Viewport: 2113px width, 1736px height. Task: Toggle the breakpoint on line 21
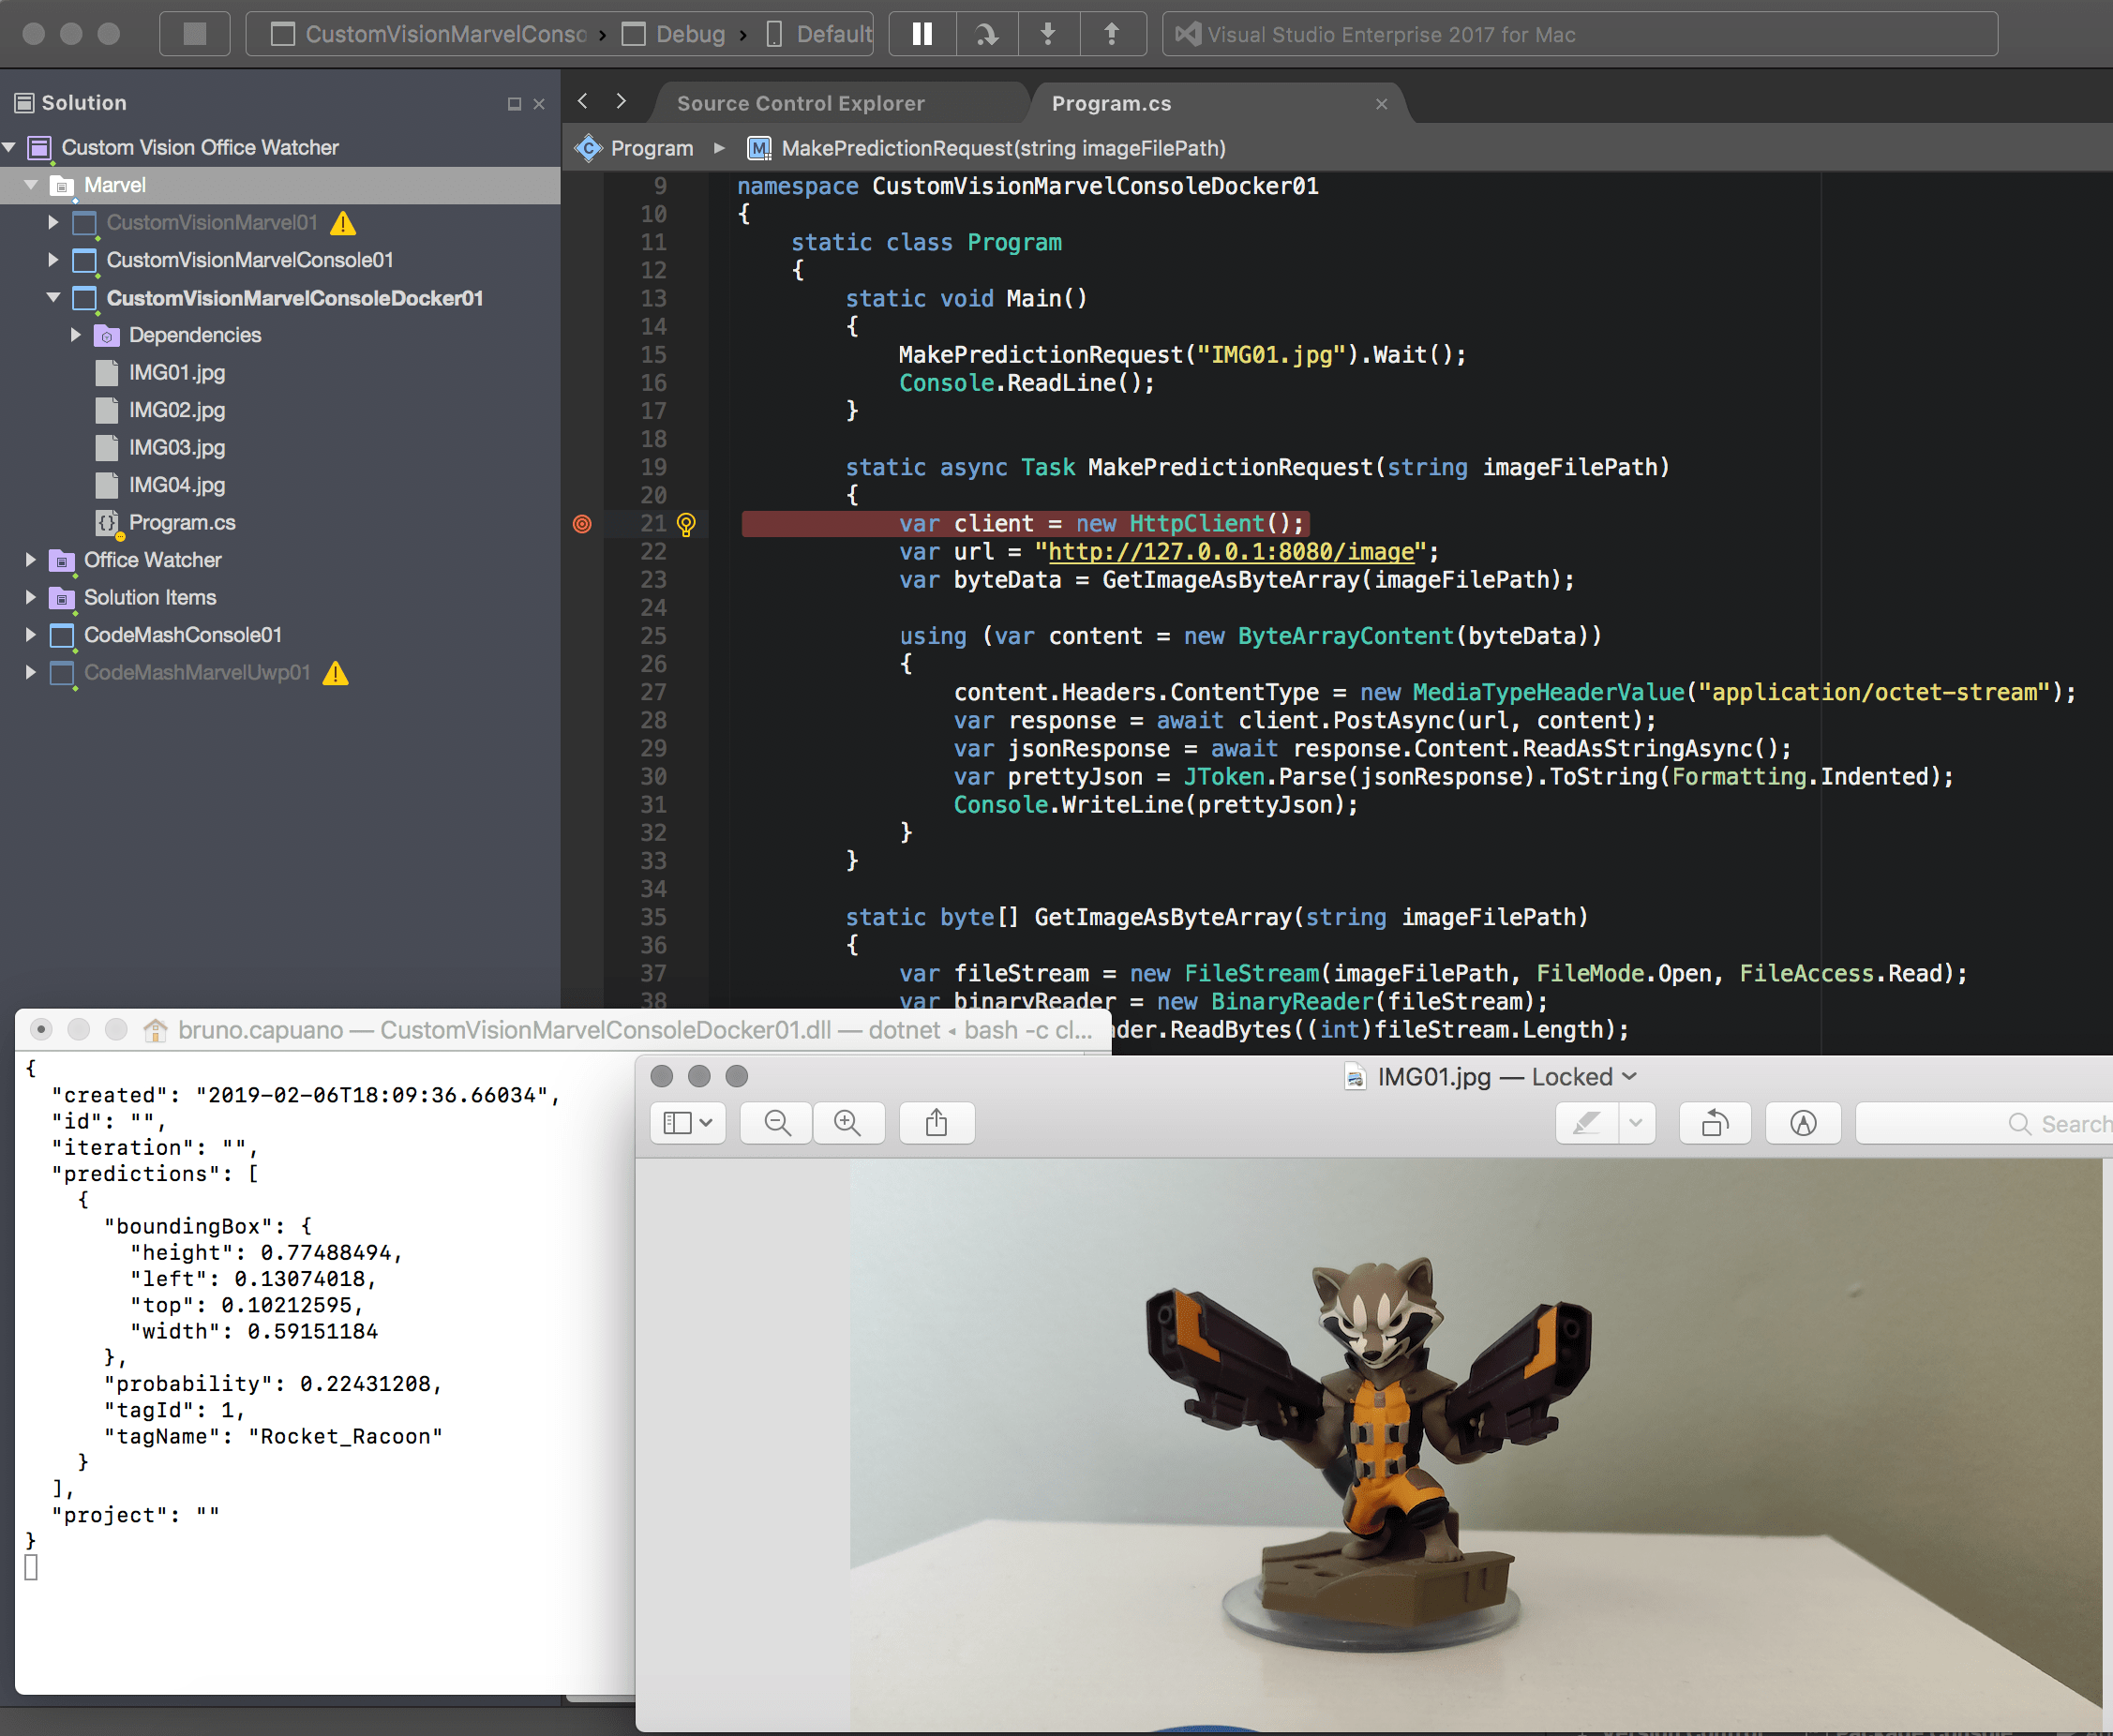point(583,523)
